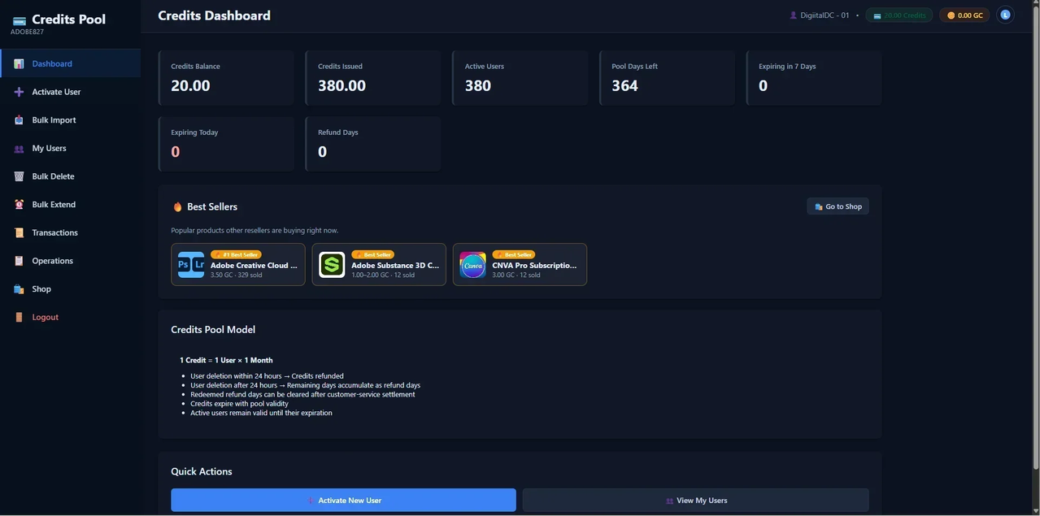Image resolution: width=1040 pixels, height=516 pixels.
Task: Open the Operations page
Action: click(x=70, y=261)
